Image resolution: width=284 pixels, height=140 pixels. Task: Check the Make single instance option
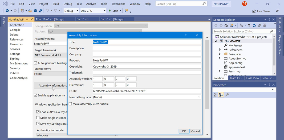pyautogui.click(x=38, y=118)
